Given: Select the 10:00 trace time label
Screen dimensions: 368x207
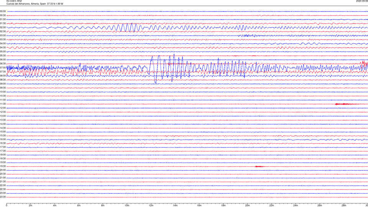Looking at the screenshot, I should pyautogui.click(x=3, y=92).
